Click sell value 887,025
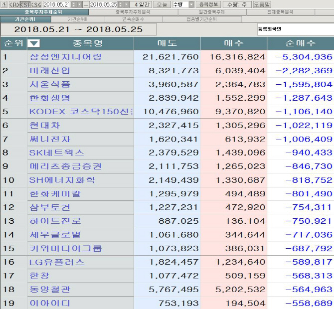This screenshot has width=334, height=309. click(178, 221)
